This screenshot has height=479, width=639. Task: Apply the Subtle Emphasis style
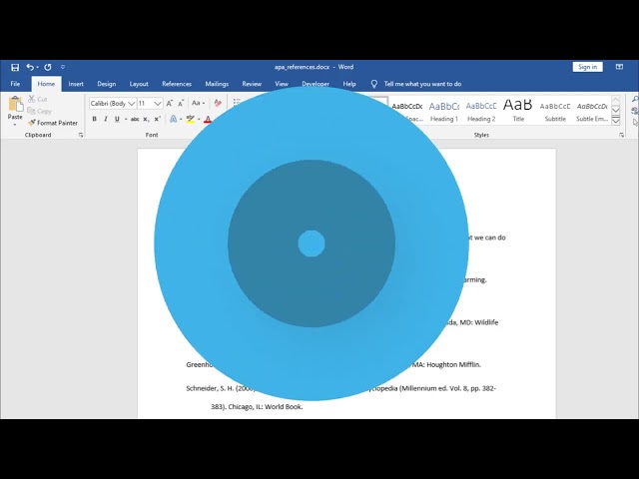pos(592,111)
